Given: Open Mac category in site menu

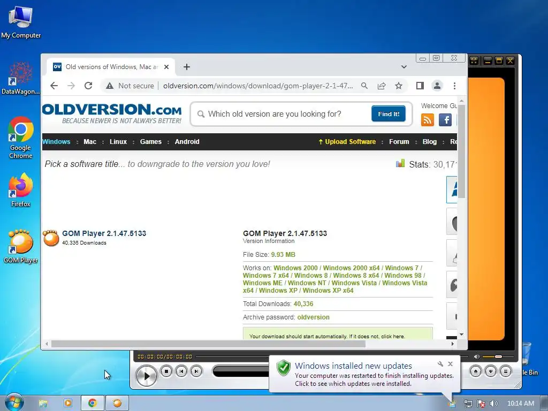Looking at the screenshot, I should tap(90, 141).
